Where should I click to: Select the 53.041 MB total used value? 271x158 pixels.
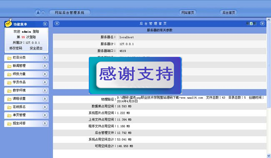(124, 140)
